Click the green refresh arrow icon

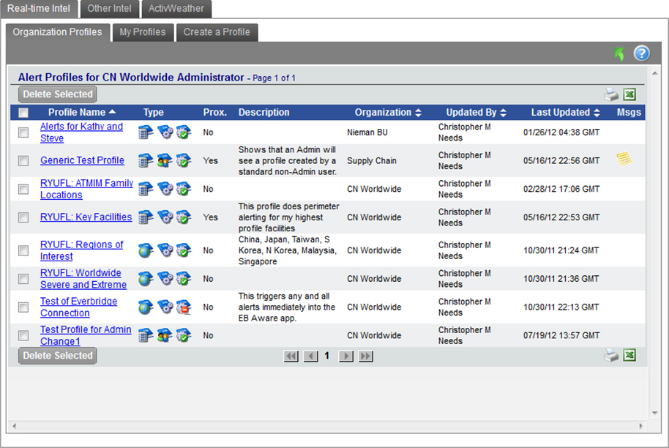pos(620,54)
